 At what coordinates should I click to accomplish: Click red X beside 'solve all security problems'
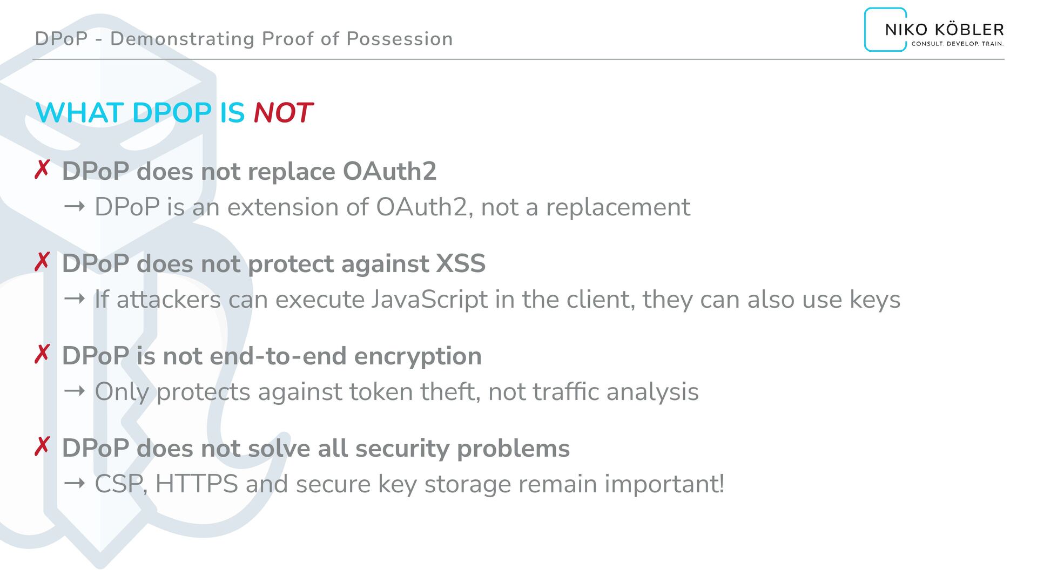[42, 446]
